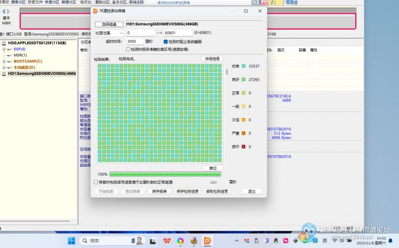Click the 系统迁移 toolbar menu item

click(136, 2)
